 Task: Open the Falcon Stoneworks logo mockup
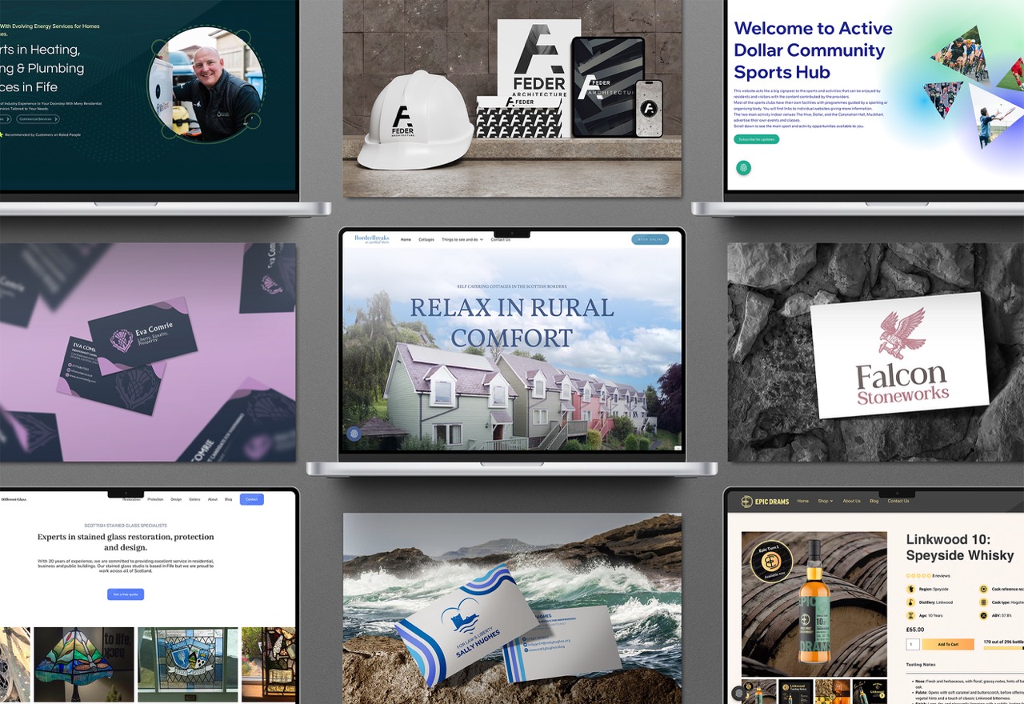[875, 353]
